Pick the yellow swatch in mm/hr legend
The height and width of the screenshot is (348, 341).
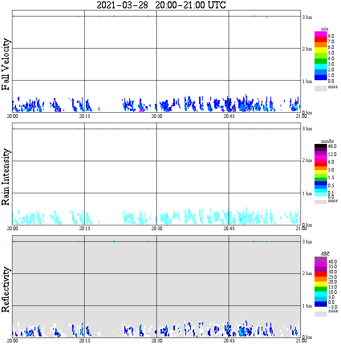(321, 172)
